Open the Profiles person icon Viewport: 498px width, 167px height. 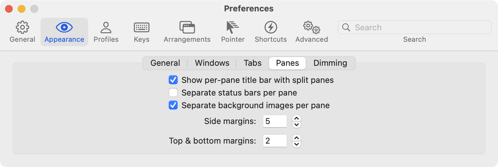click(x=106, y=28)
